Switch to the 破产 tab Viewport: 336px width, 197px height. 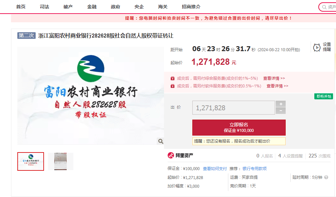coord(68,6)
